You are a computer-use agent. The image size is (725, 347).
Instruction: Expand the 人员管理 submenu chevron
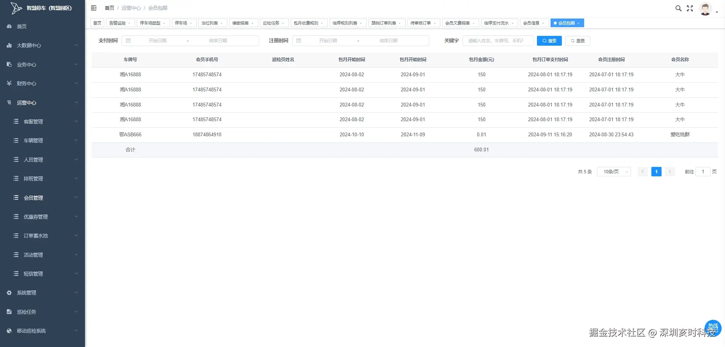pos(76,160)
